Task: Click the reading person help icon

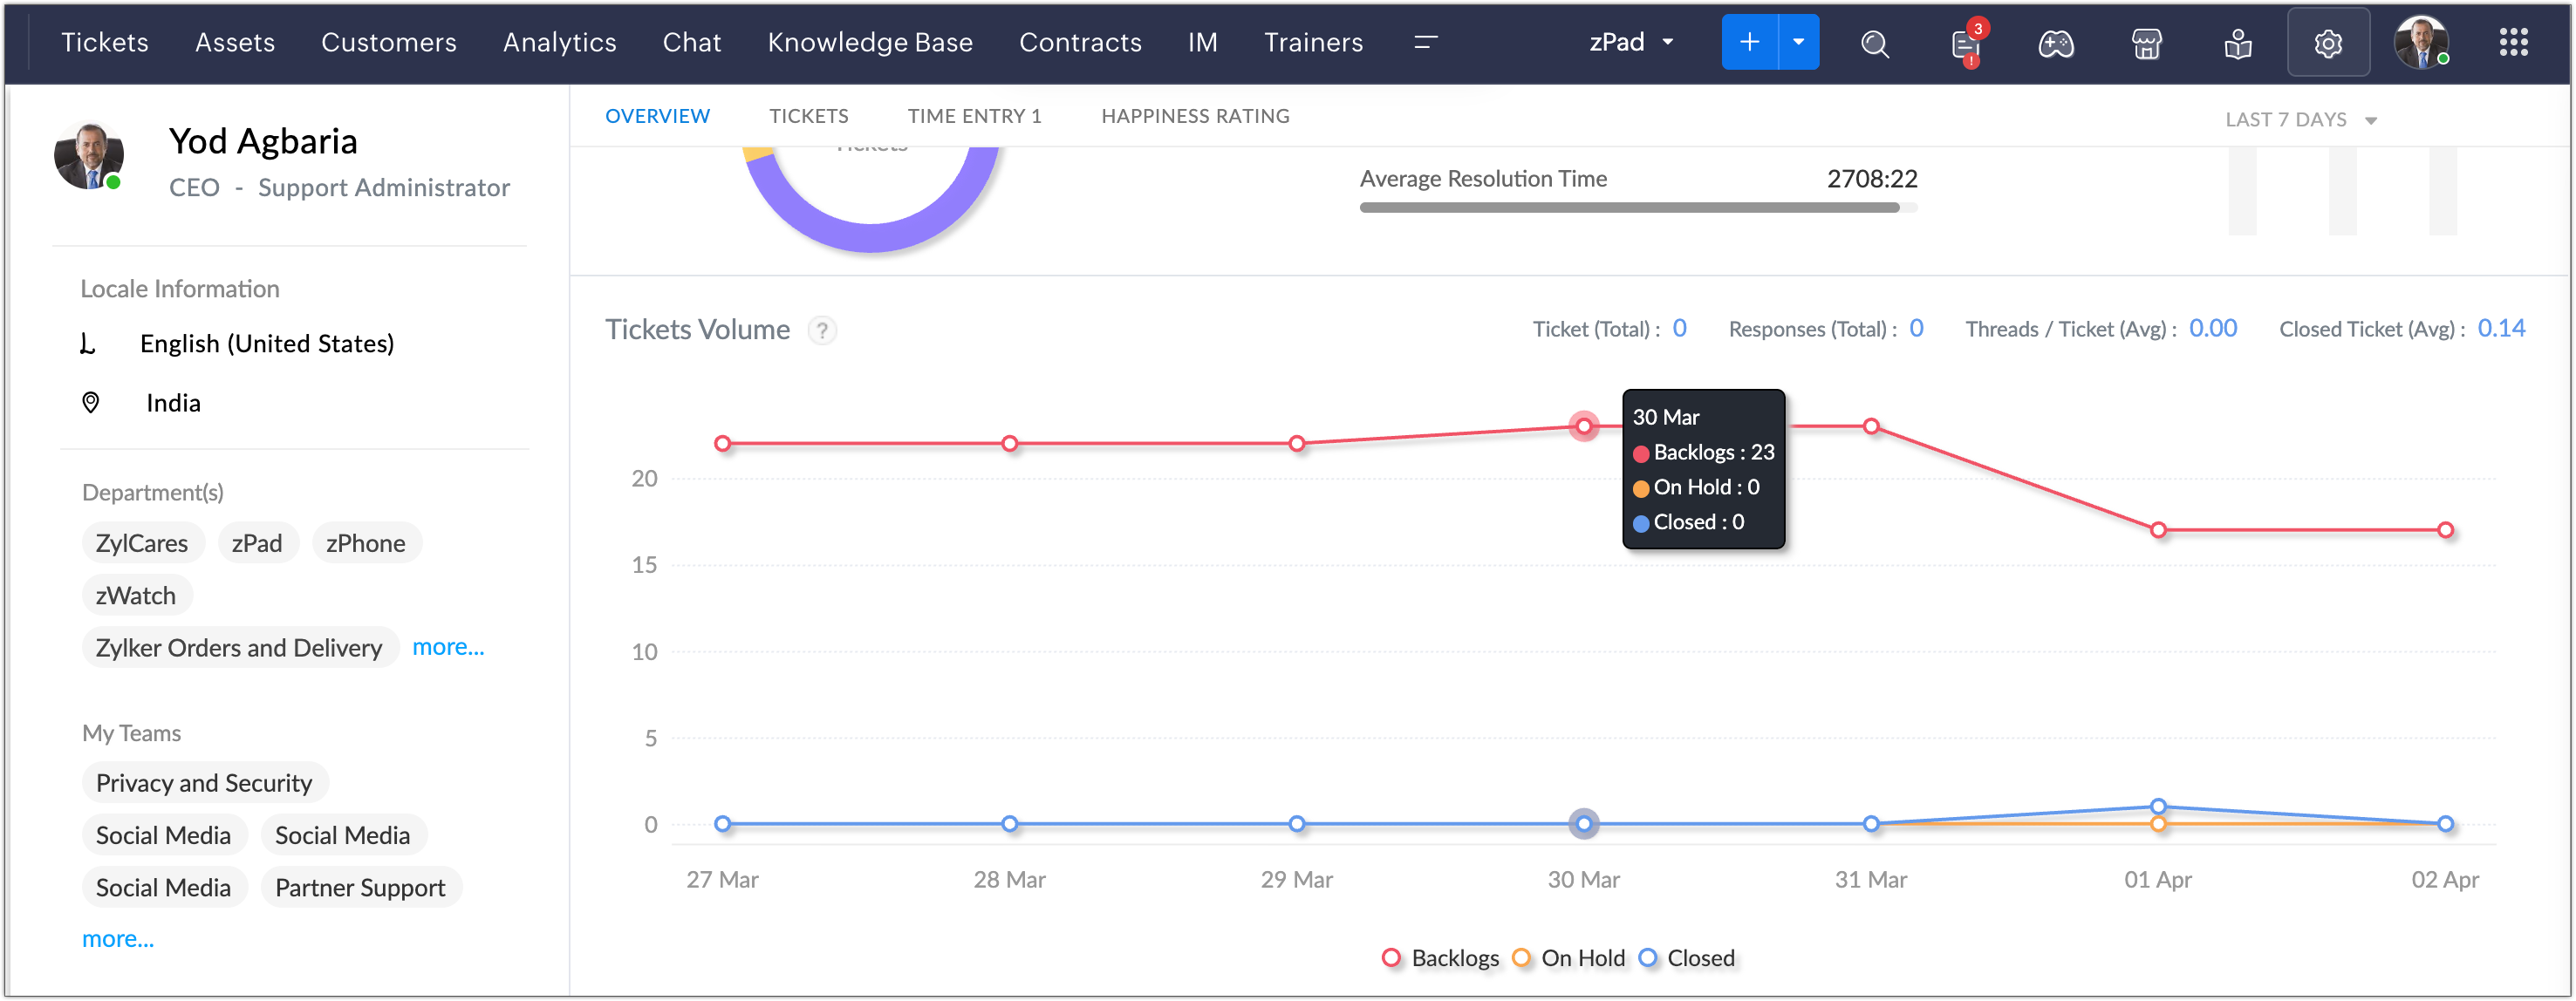Action: pyautogui.click(x=2237, y=43)
